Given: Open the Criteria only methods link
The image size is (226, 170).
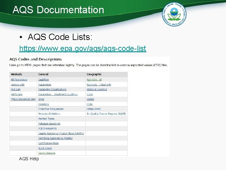Looking at the screenshot, I should [18, 85].
